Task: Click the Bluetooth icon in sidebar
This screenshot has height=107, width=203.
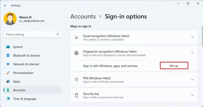Action: pyautogui.click(x=8, y=55)
